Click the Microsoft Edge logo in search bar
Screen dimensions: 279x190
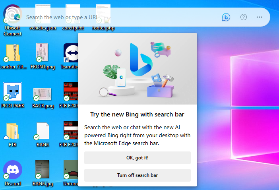click(x=17, y=17)
